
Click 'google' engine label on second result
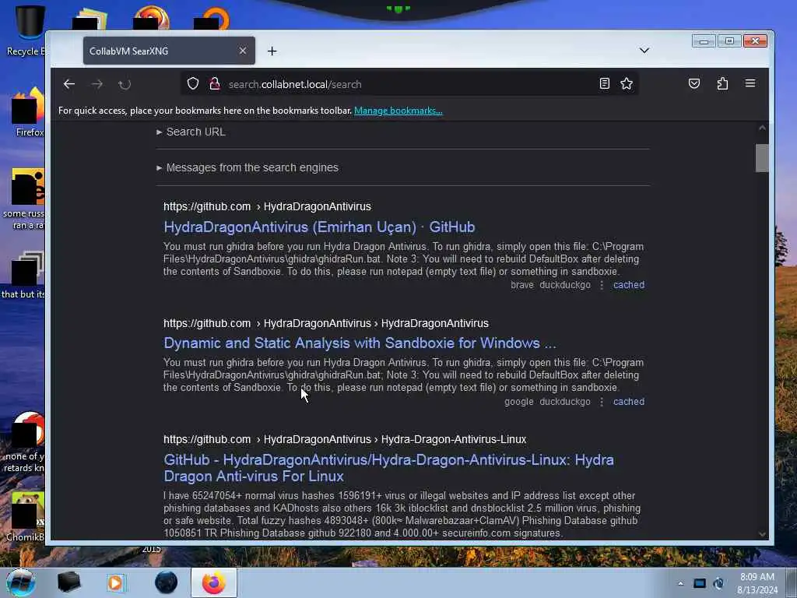click(x=519, y=401)
